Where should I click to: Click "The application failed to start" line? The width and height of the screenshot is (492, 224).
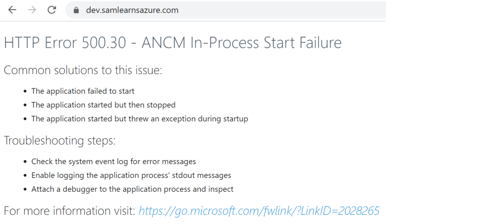point(83,91)
